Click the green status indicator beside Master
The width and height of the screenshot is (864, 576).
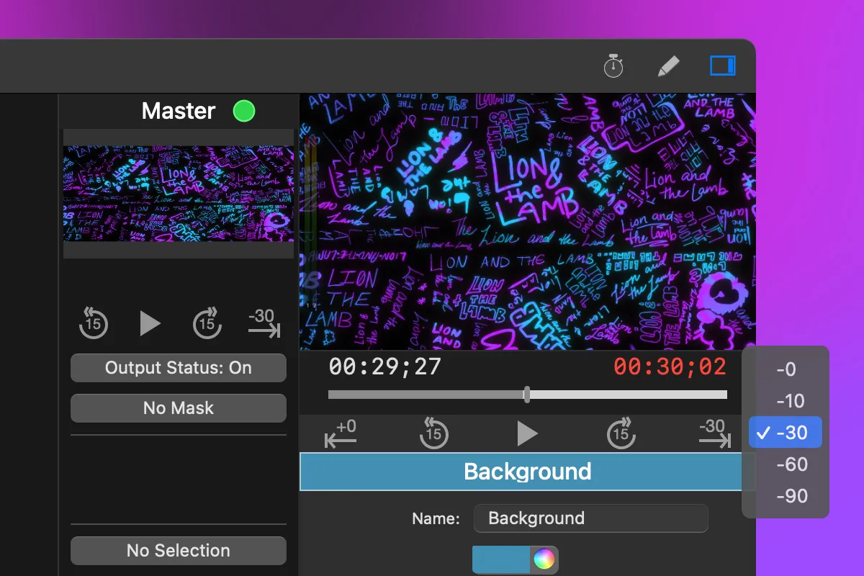point(243,110)
